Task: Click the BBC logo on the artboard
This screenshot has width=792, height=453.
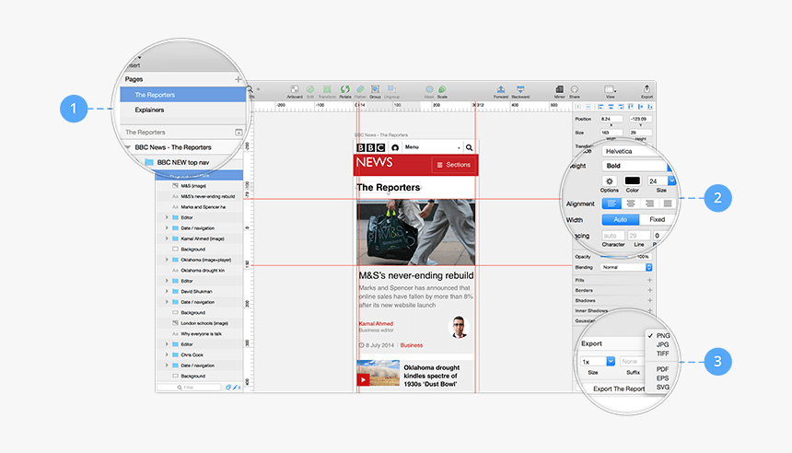Action: click(x=371, y=147)
